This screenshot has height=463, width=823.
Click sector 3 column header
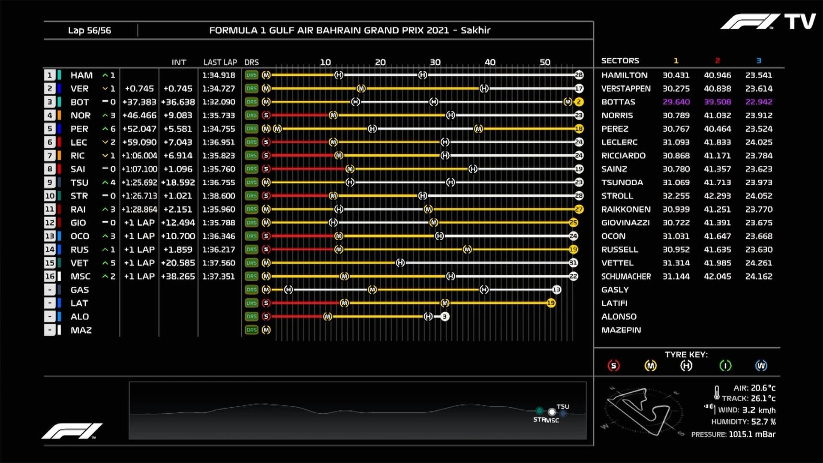pyautogui.click(x=758, y=60)
